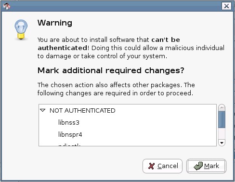The image size is (235, 182).
Task: Collapse the NOT AUTHENTICATED group triangle
Action: (x=43, y=110)
